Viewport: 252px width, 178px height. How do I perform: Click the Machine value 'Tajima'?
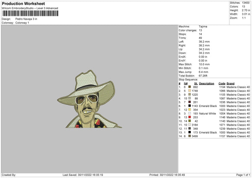pos(203,26)
